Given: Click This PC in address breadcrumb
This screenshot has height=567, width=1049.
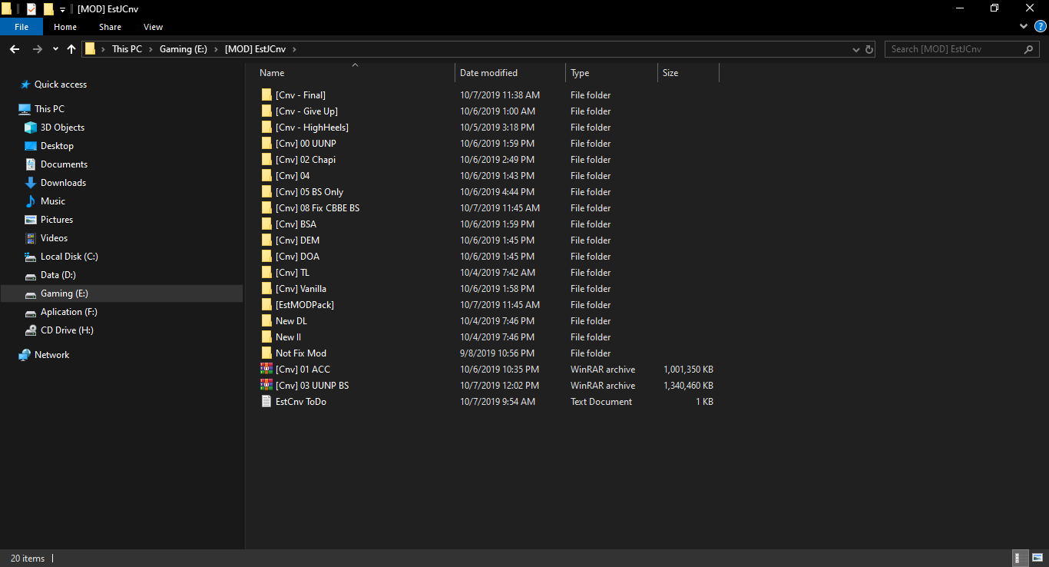Looking at the screenshot, I should [x=127, y=49].
